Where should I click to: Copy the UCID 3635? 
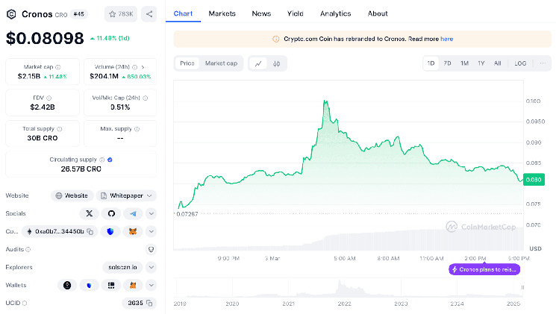click(149, 304)
